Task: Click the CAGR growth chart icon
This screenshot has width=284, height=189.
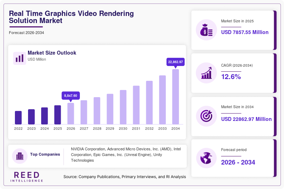Action: pyautogui.click(x=207, y=73)
